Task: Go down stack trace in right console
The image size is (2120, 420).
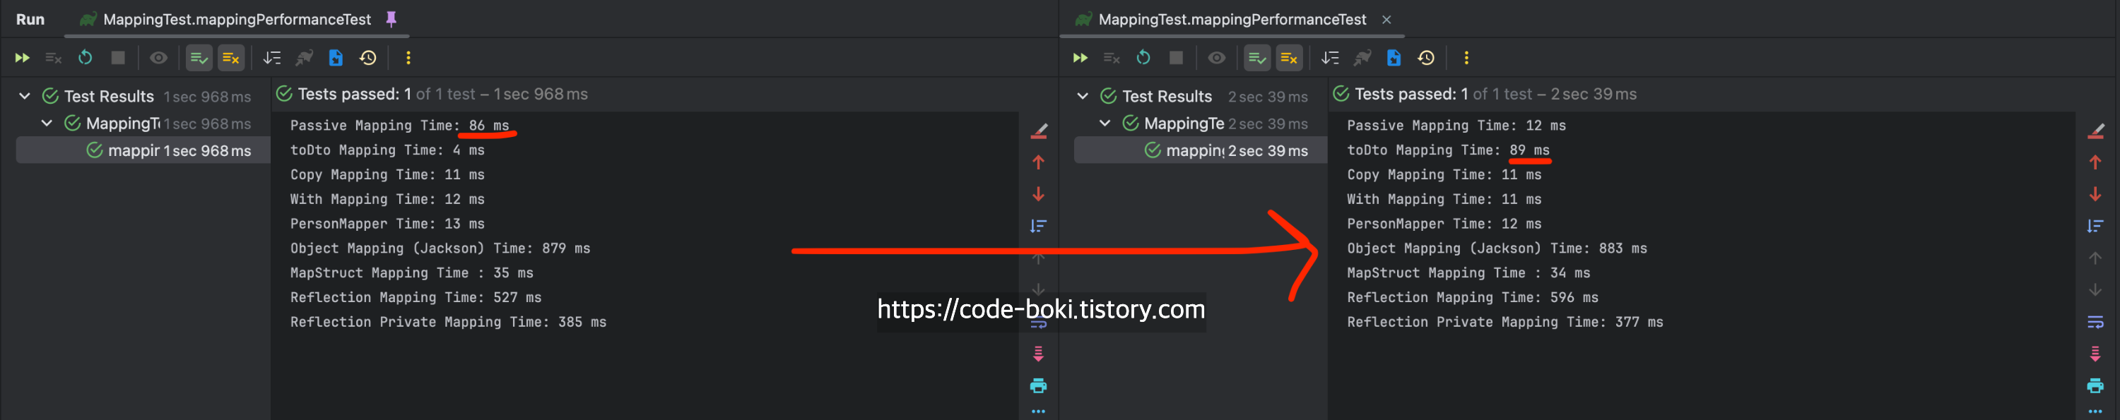Action: (x=2095, y=194)
